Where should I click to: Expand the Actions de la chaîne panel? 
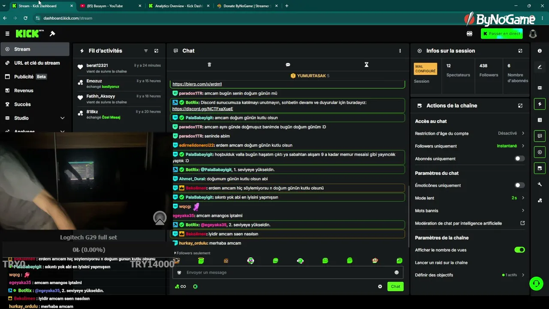pos(520,106)
